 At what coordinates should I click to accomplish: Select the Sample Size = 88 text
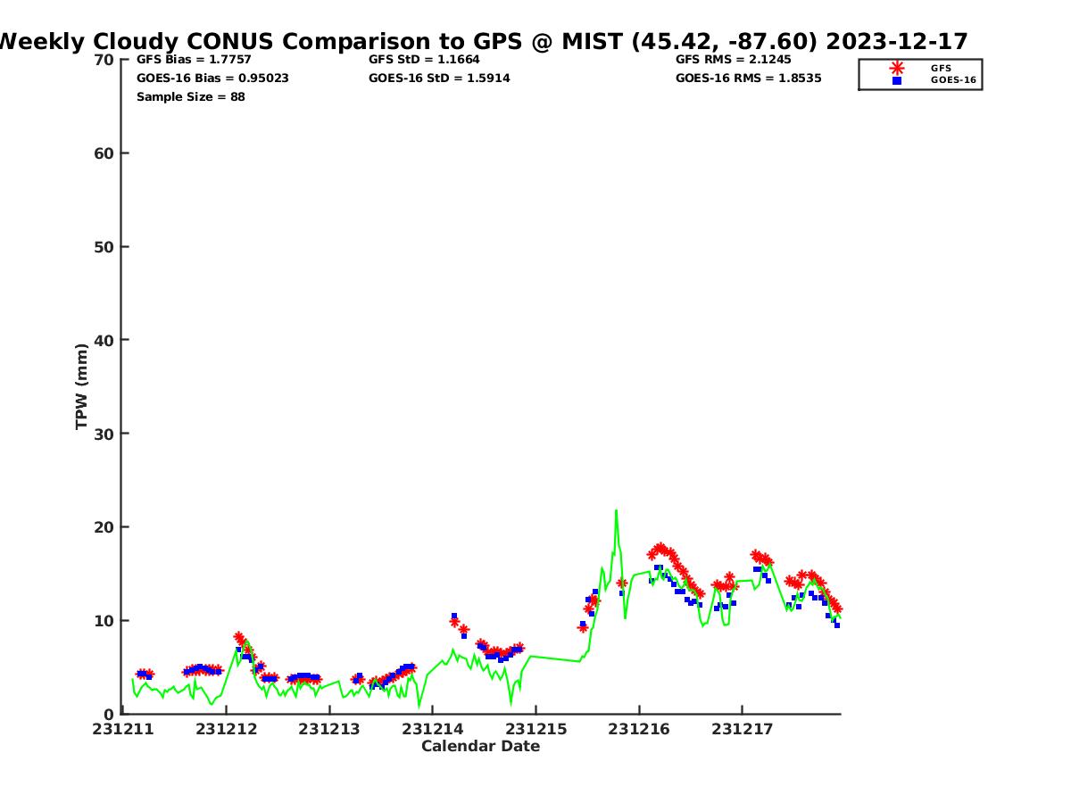[x=190, y=97]
